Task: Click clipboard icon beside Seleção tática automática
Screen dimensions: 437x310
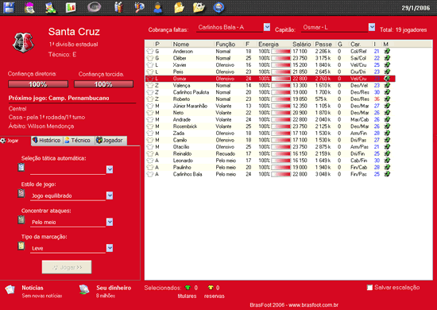Action: 21,167
